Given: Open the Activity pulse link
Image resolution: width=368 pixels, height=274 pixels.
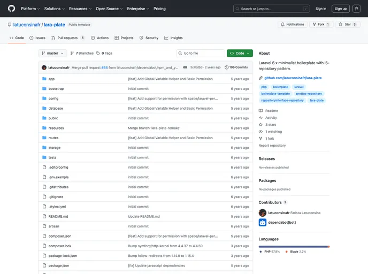Looking at the screenshot, I should (x=271, y=118).
